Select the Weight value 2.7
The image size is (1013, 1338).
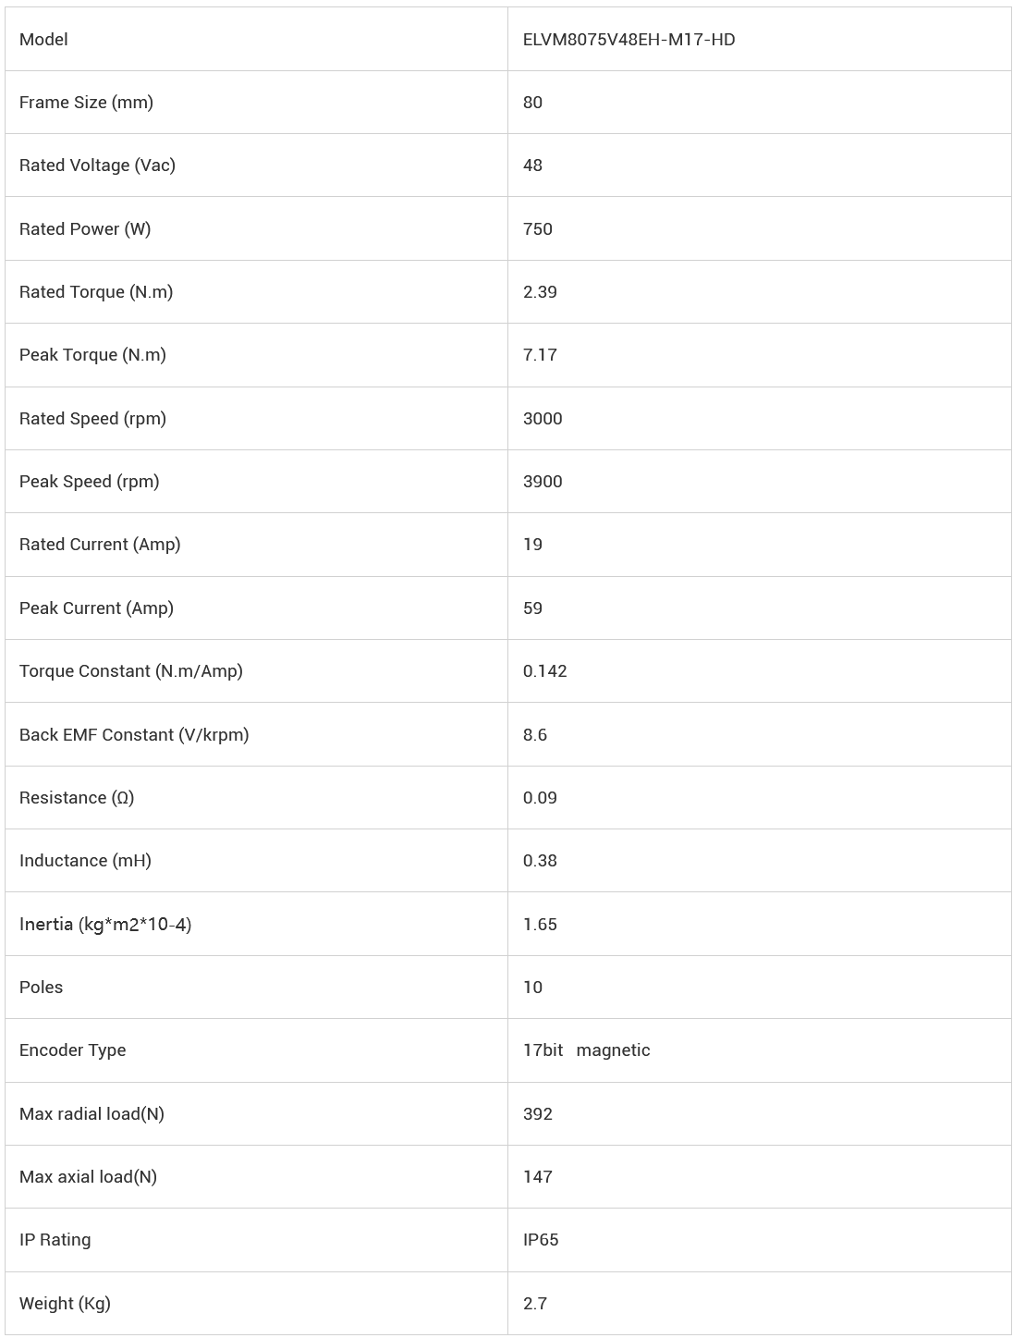point(535,1303)
